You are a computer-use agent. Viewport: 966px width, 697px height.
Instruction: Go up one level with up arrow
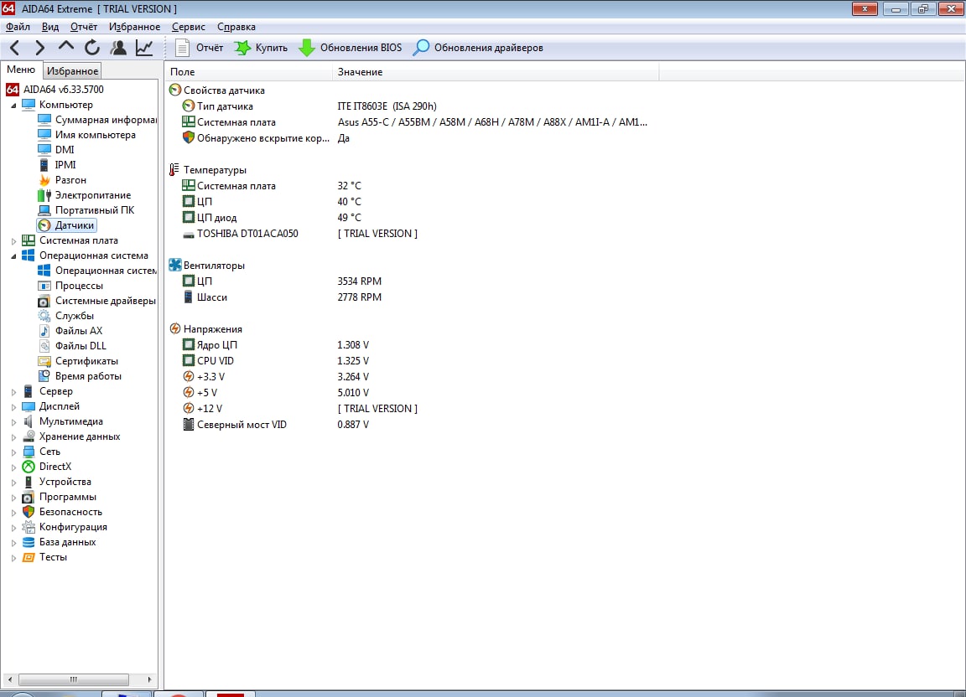tap(66, 46)
